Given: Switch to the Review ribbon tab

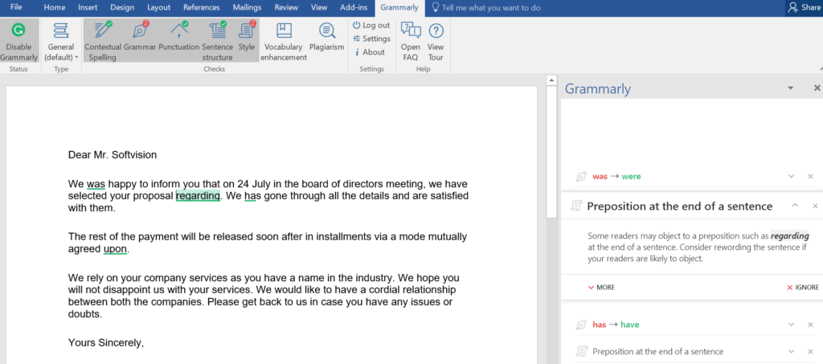Looking at the screenshot, I should point(286,7).
